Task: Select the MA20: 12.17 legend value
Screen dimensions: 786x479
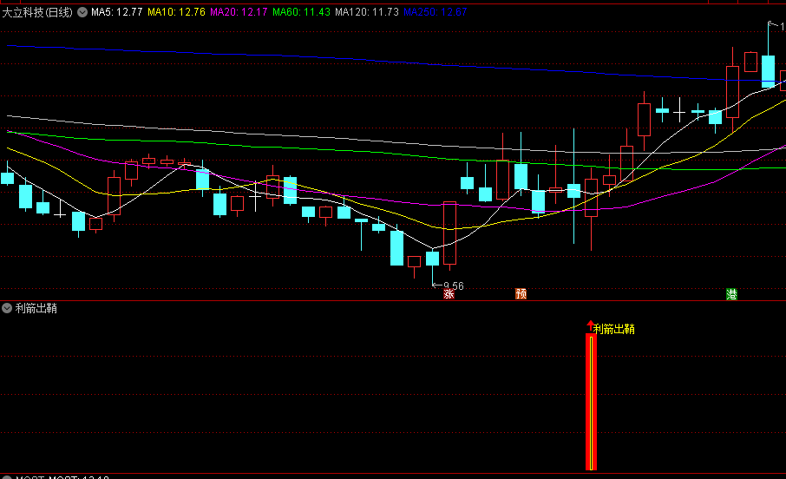Action: [x=239, y=12]
